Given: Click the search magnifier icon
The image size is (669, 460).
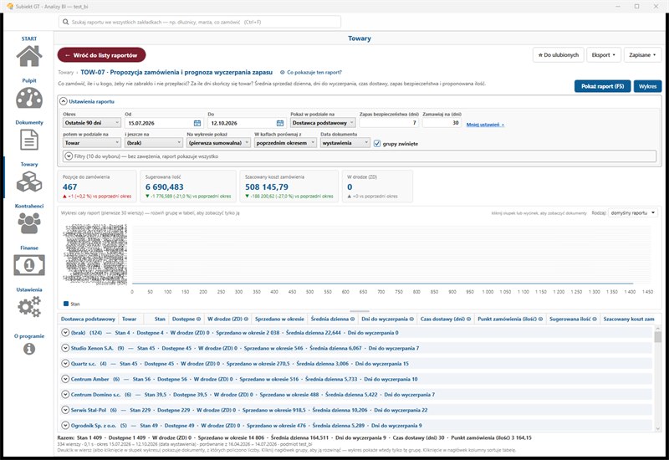Looking at the screenshot, I should pyautogui.click(x=65, y=22).
